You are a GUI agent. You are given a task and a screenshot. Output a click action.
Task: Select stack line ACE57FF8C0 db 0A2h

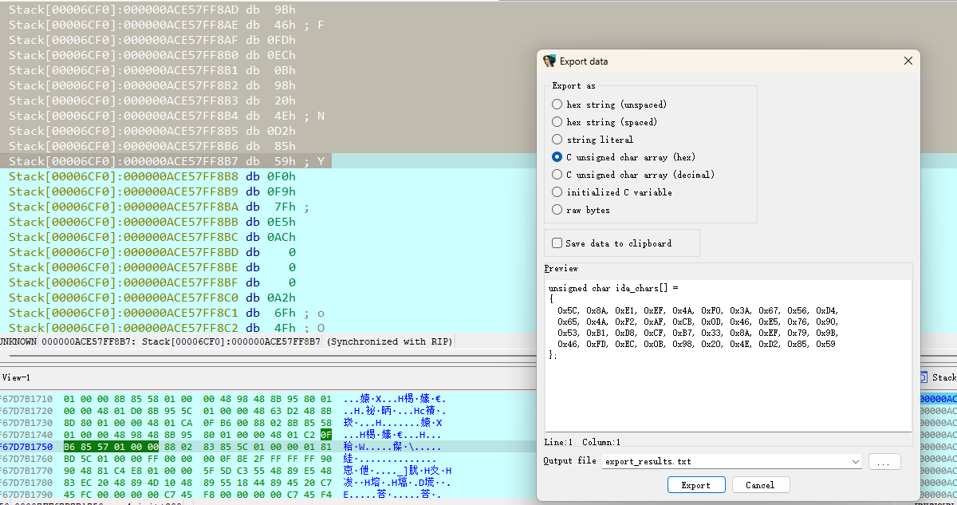click(x=152, y=298)
